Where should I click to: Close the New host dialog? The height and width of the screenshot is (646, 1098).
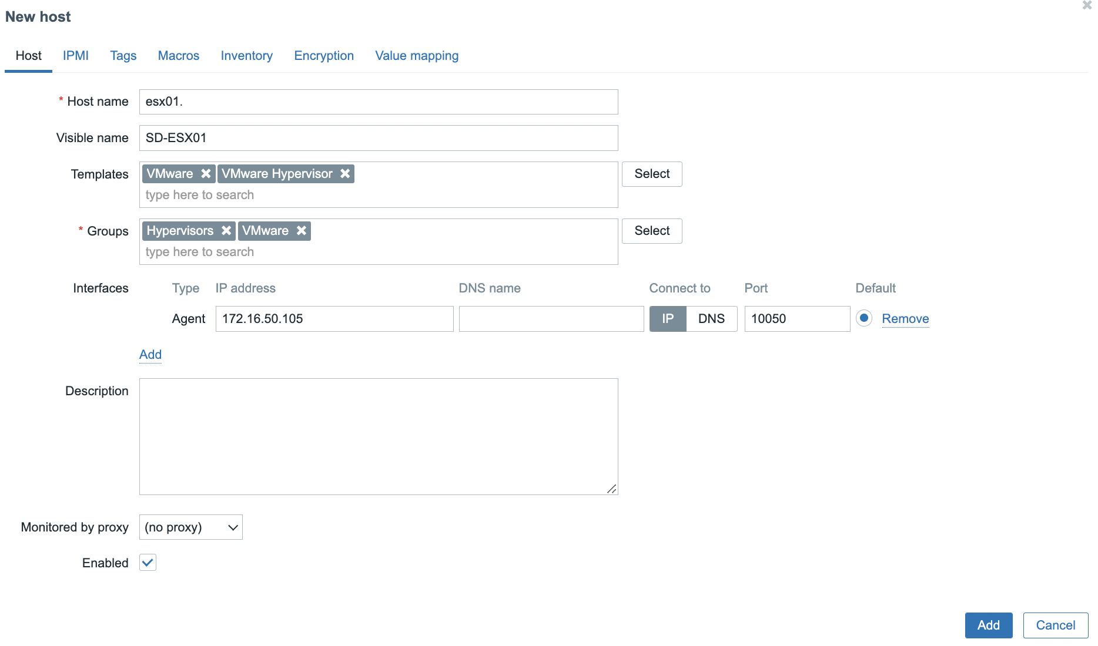1087,5
